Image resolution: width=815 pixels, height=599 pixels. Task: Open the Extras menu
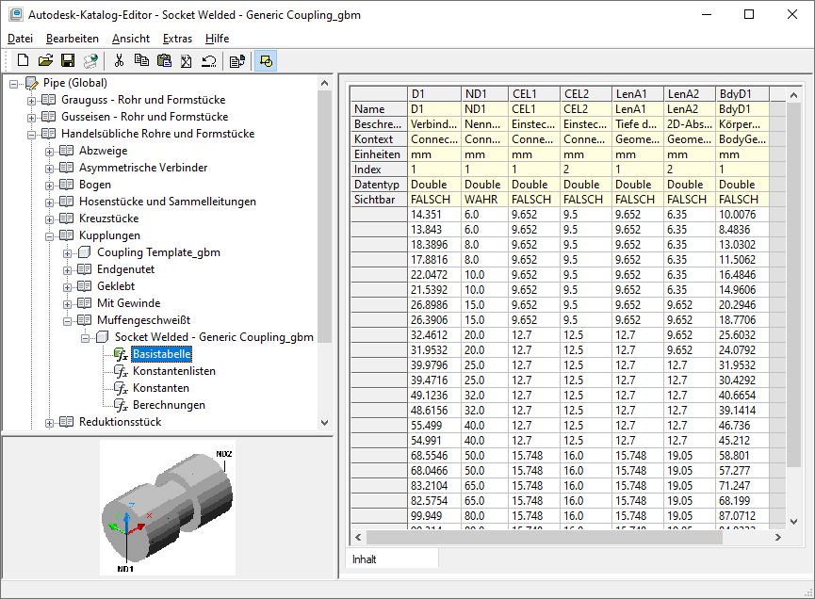(x=177, y=39)
